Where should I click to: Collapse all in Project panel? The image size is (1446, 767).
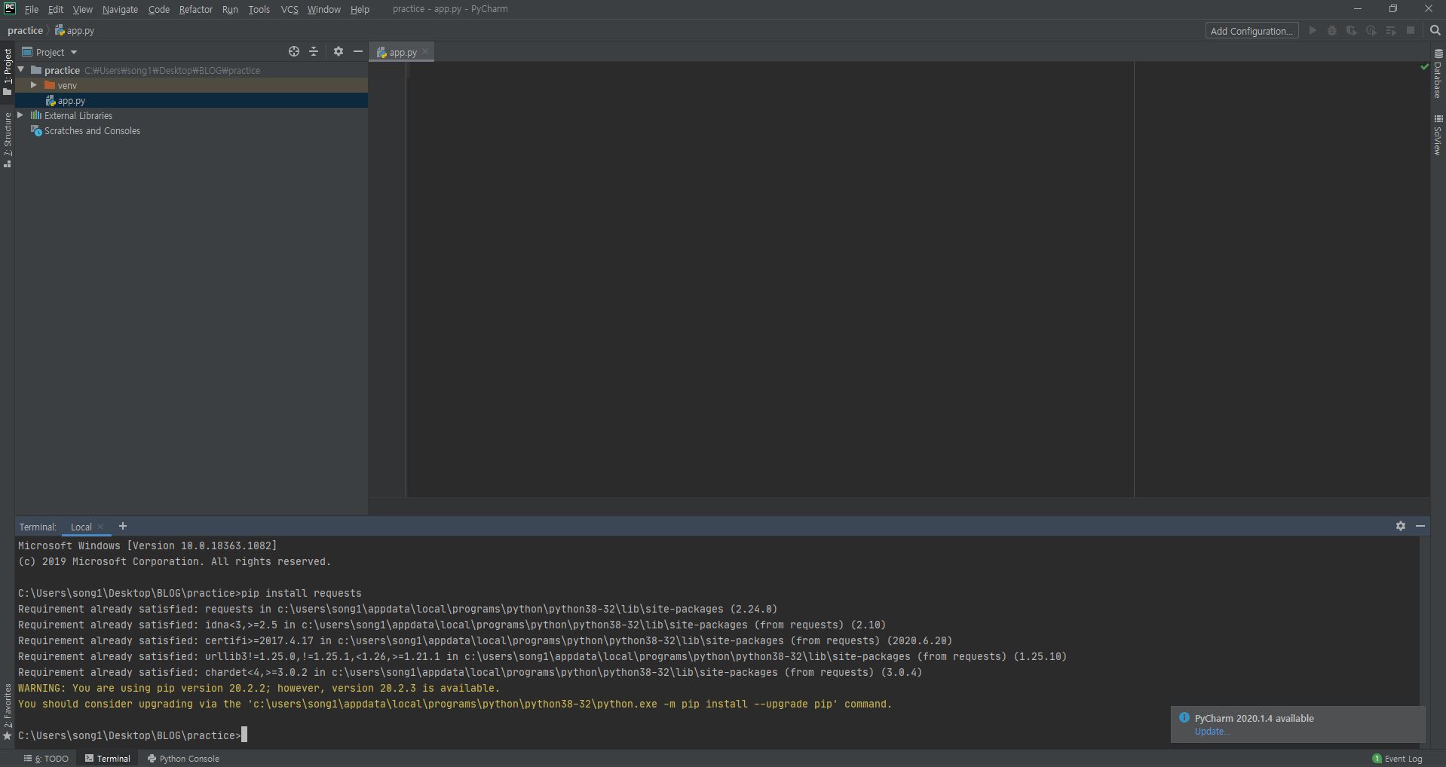[x=314, y=51]
